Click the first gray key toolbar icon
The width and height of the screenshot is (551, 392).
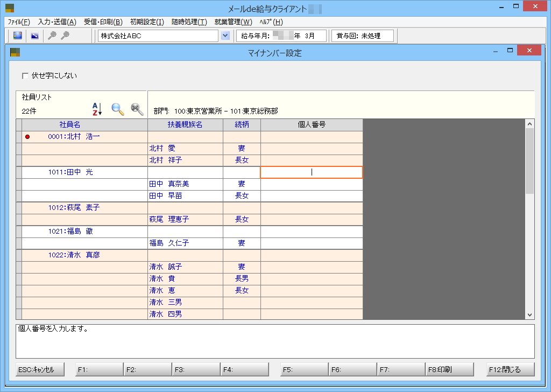[52, 36]
